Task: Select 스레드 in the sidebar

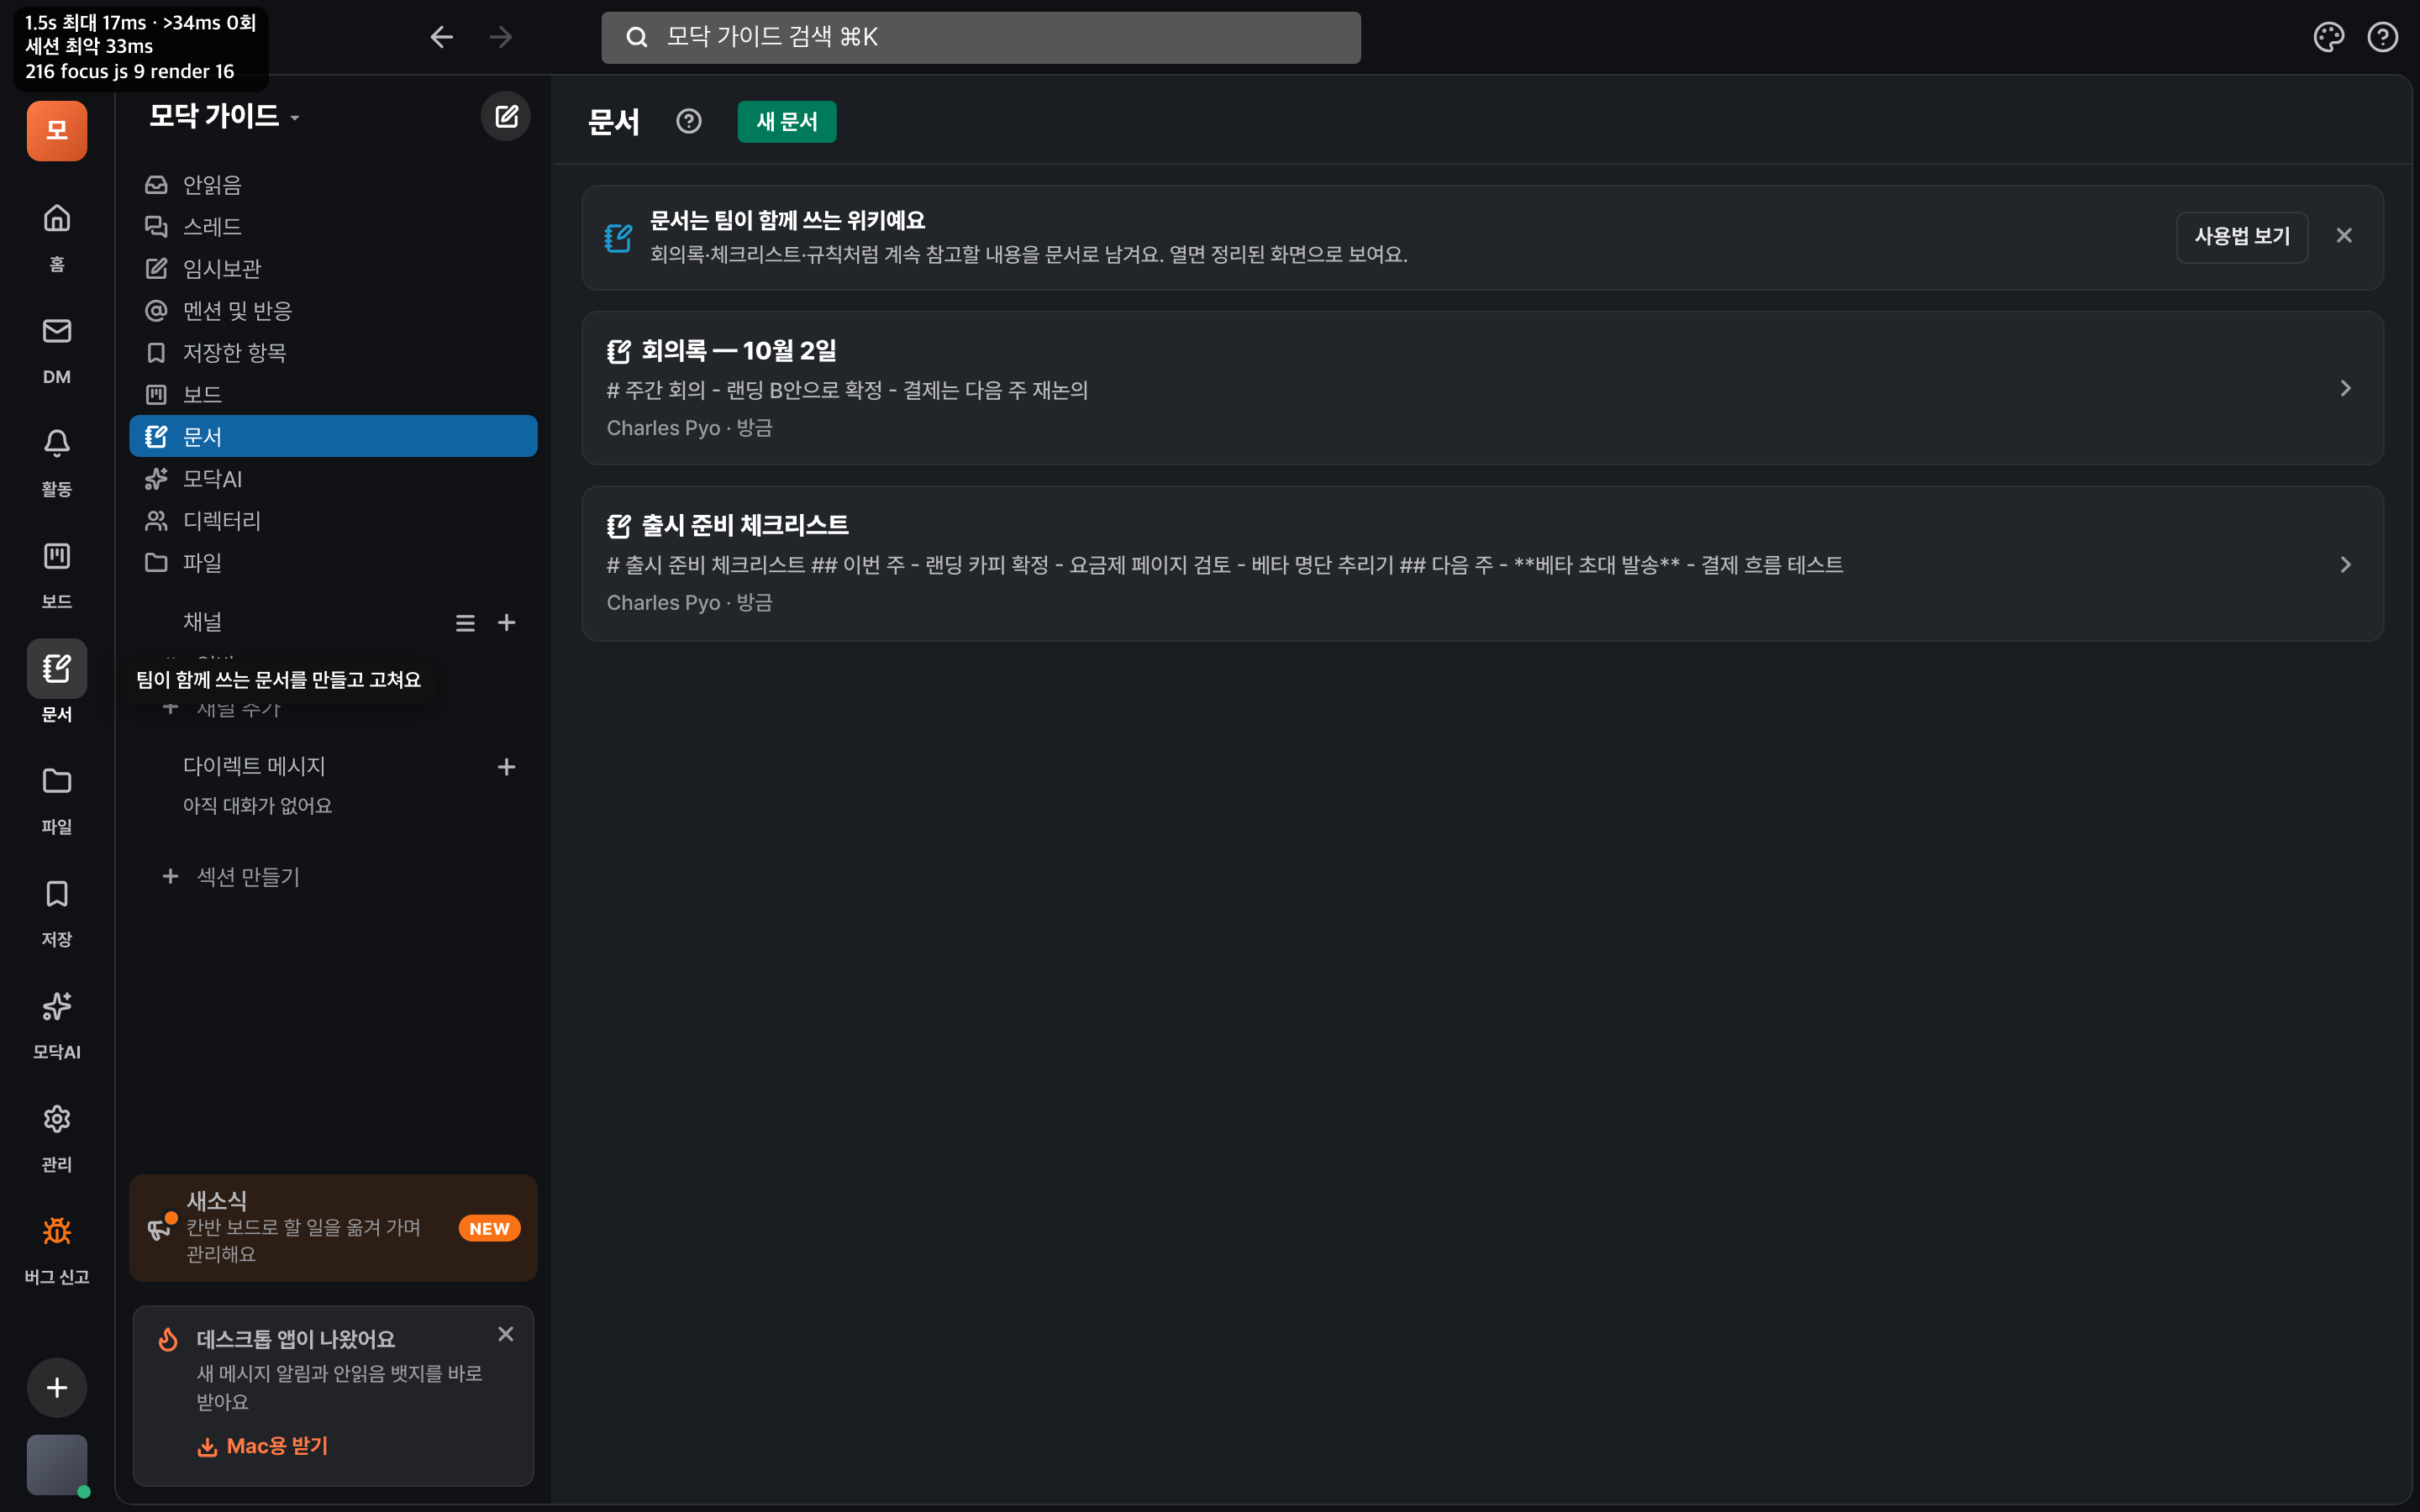Action: 333,226
